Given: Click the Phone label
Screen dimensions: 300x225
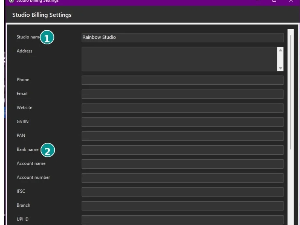Looking at the screenshot, I should click(x=23, y=80).
